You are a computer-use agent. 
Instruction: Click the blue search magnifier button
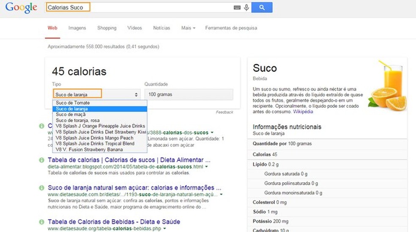(262, 7)
